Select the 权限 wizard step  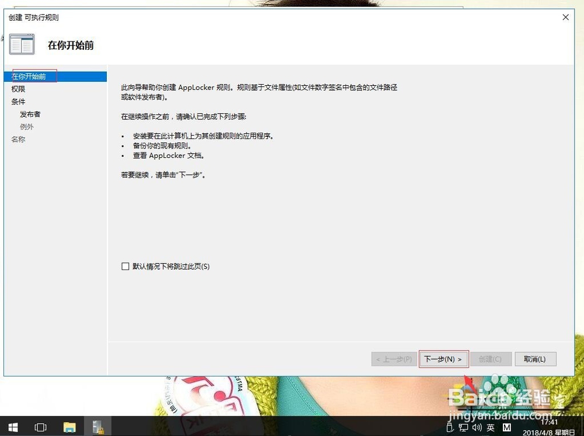tap(18, 89)
